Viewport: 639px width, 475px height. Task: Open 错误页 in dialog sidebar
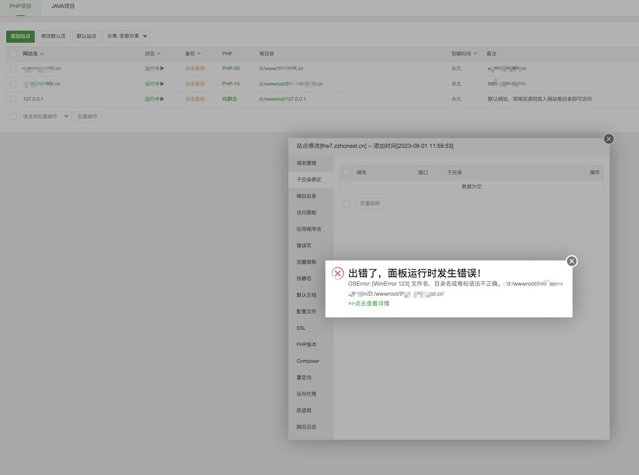311,245
